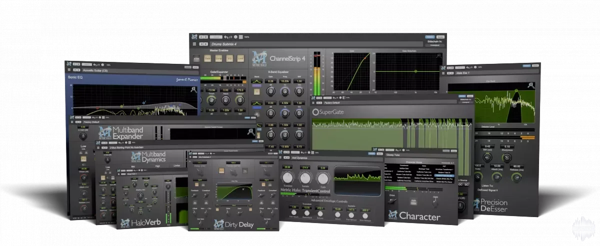Click the Transient knob in TransientControl
600x246 pixels.
(287, 178)
